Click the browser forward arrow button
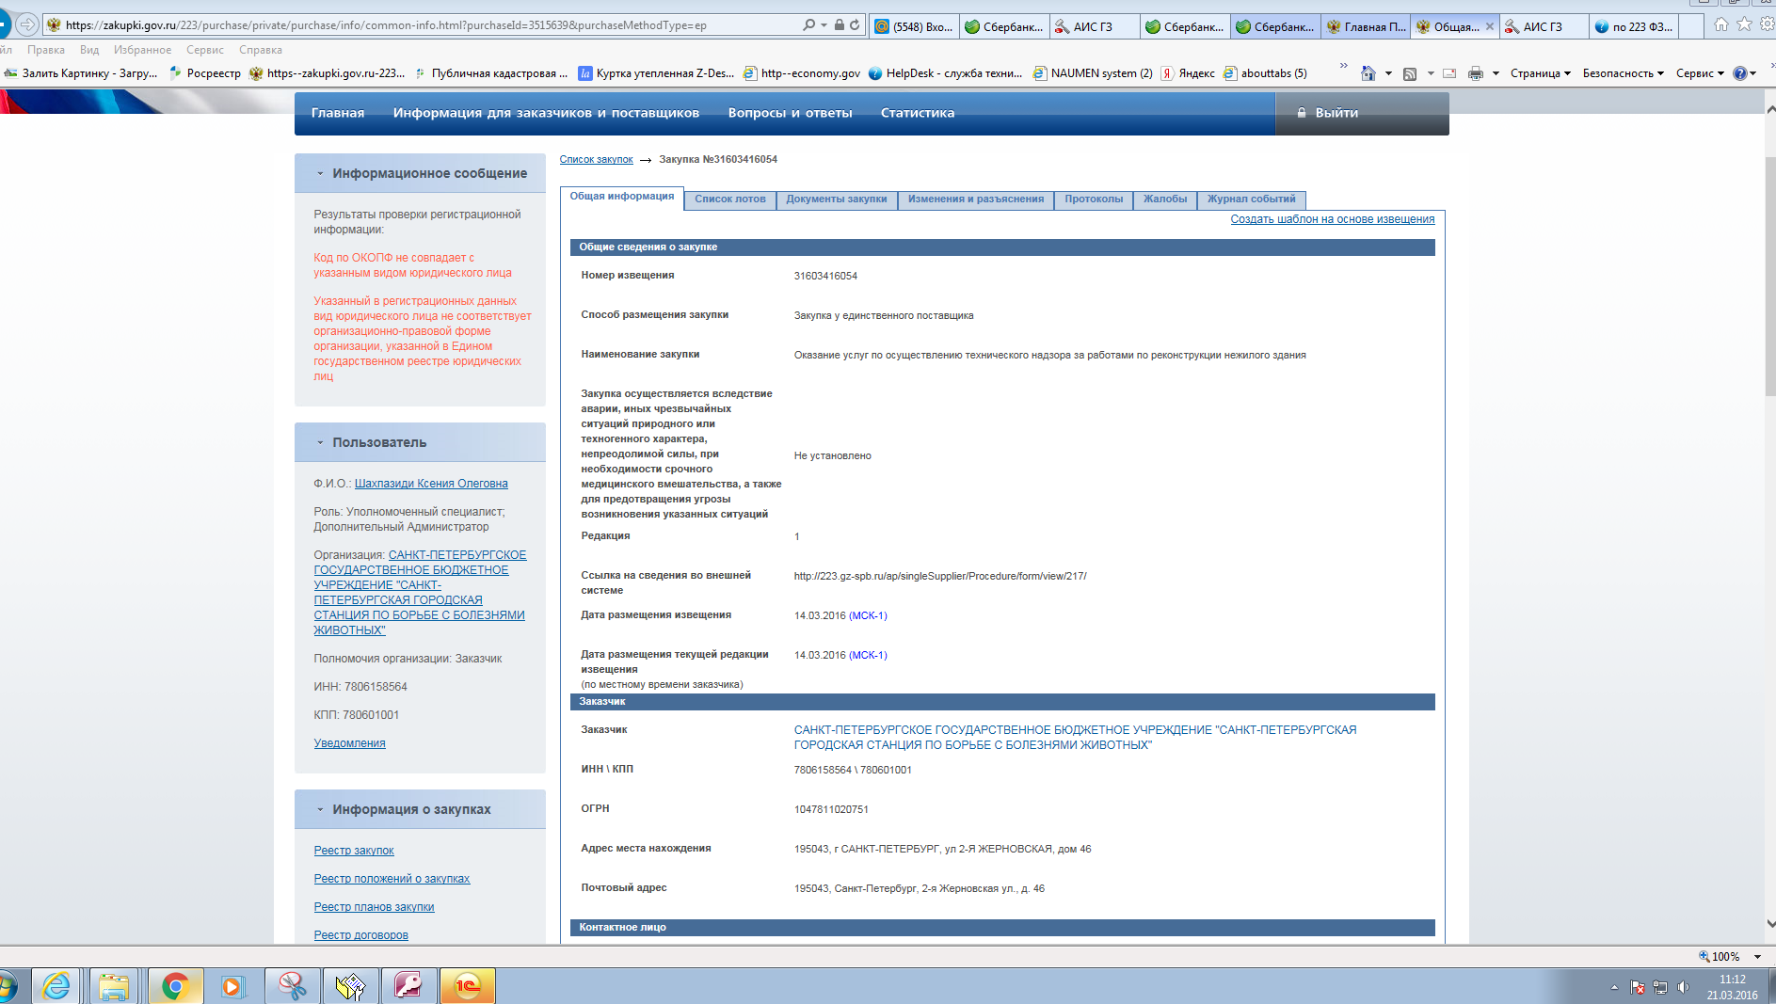This screenshot has height=1004, width=1776. pyautogui.click(x=27, y=24)
